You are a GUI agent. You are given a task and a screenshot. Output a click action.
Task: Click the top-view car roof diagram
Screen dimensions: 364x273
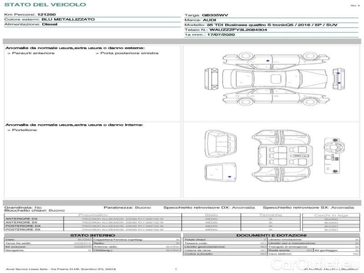[x=272, y=78]
